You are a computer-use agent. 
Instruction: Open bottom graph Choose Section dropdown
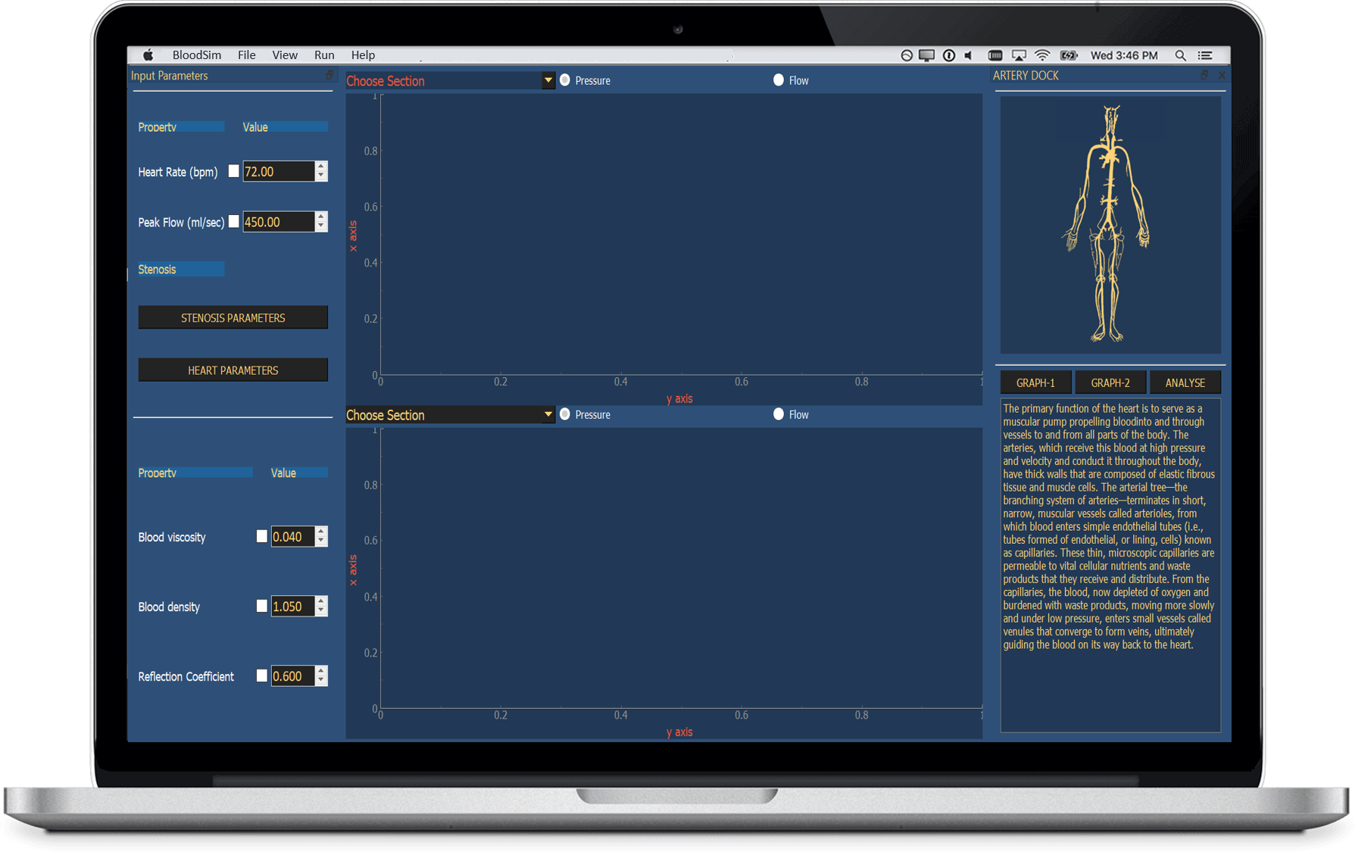450,414
